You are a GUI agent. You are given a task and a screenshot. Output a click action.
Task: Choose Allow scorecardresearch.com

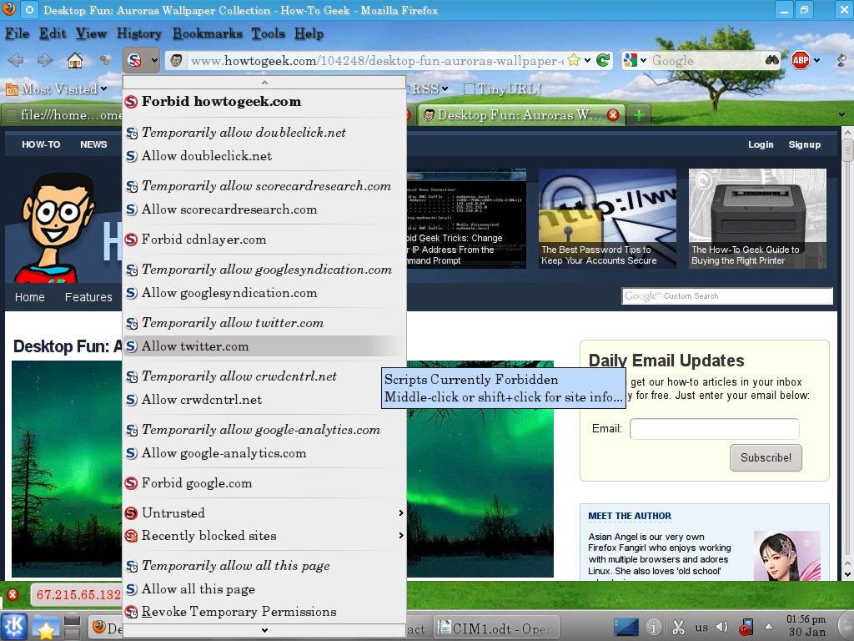(264, 209)
